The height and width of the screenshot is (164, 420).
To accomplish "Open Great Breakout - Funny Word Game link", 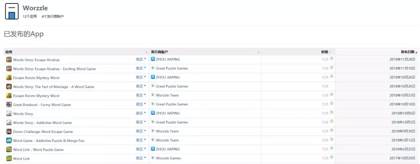I will click(42, 105).
